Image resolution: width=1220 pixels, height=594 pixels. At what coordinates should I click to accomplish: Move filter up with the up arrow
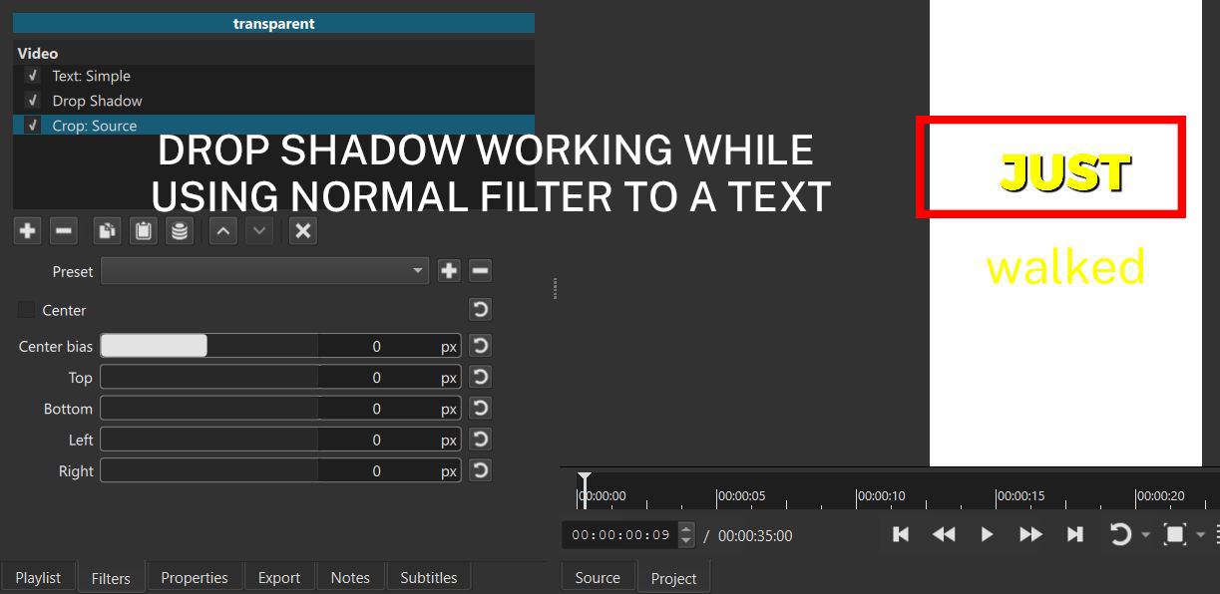223,231
